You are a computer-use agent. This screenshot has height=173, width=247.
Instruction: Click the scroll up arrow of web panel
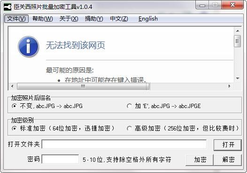point(238,31)
